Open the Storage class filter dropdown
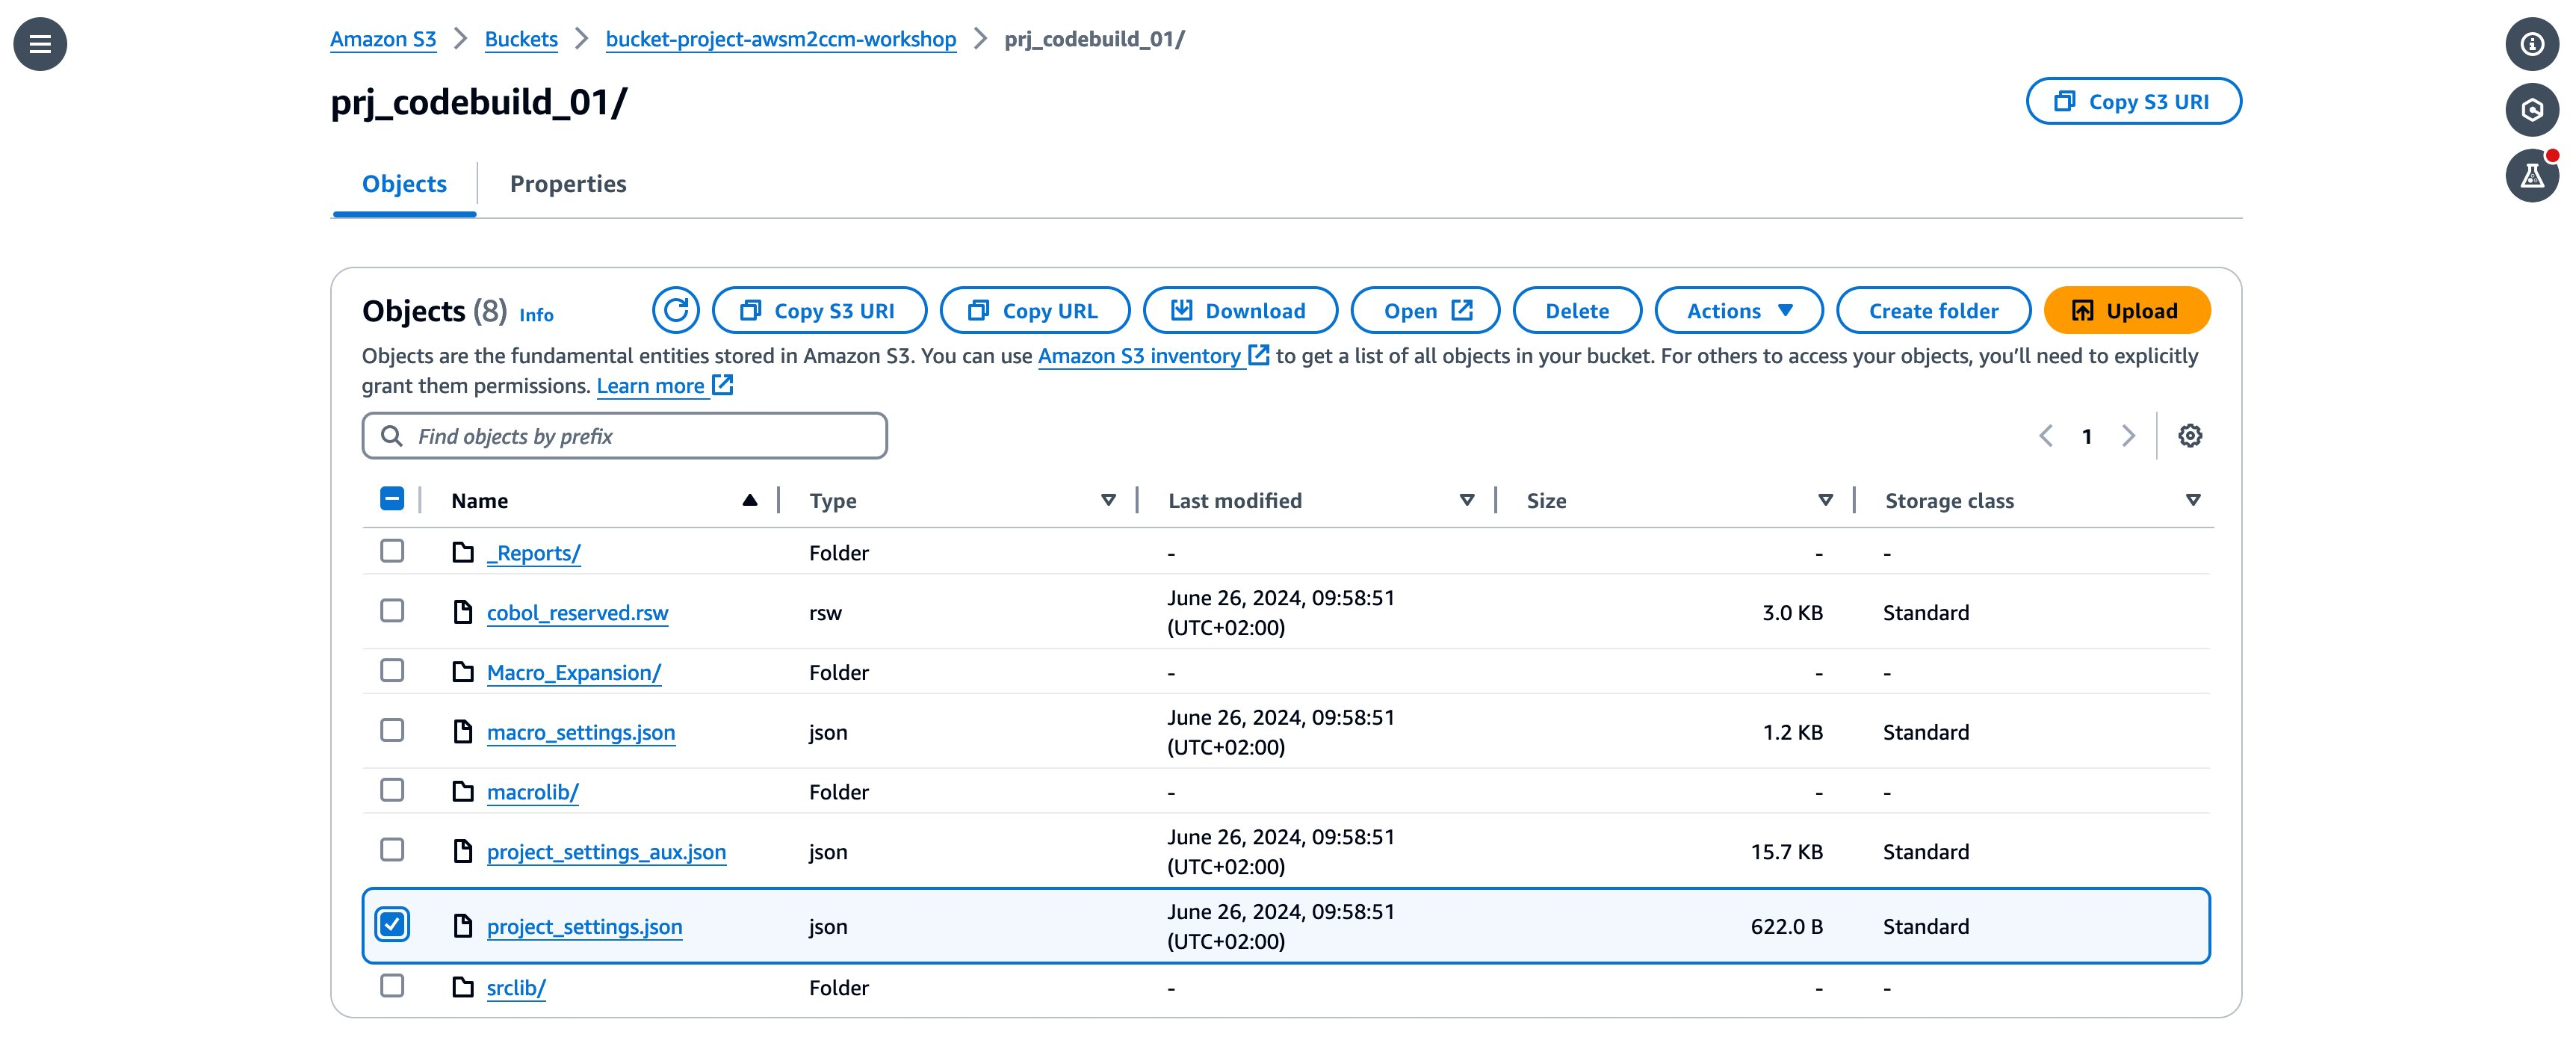This screenshot has width=2576, height=1049. tap(2192, 500)
